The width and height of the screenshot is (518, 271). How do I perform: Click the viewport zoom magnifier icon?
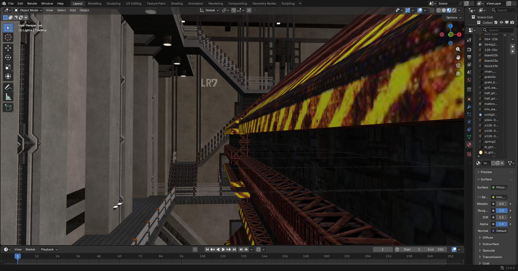(x=458, y=49)
